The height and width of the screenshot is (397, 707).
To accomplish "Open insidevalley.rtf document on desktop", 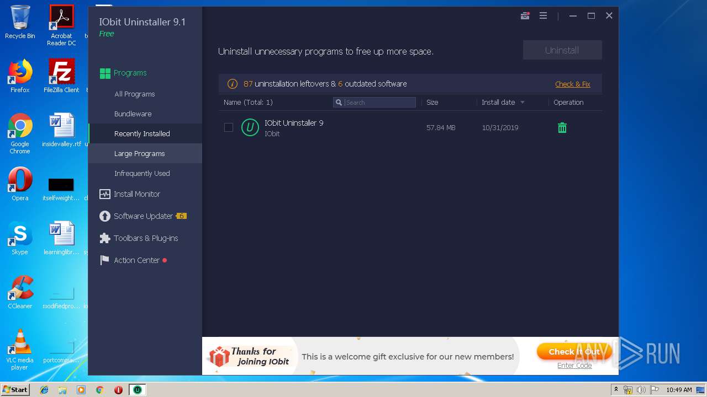I will tap(61, 130).
